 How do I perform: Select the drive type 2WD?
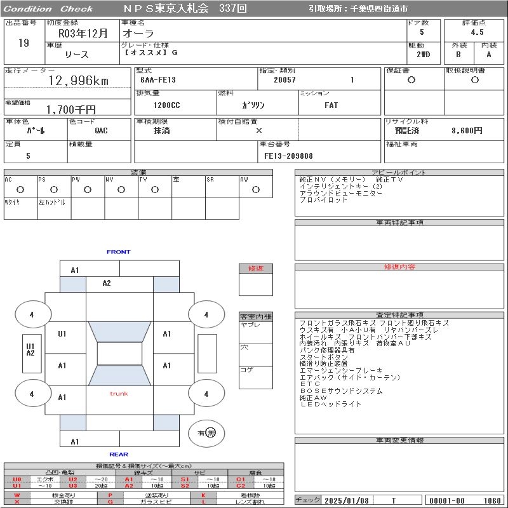[x=423, y=55]
